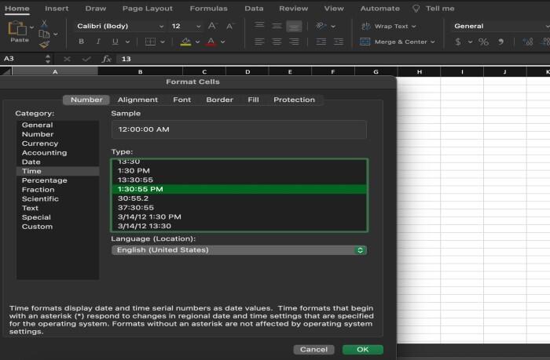550x360 pixels.
Task: Click the Cut scissors icon
Action: [x=45, y=24]
